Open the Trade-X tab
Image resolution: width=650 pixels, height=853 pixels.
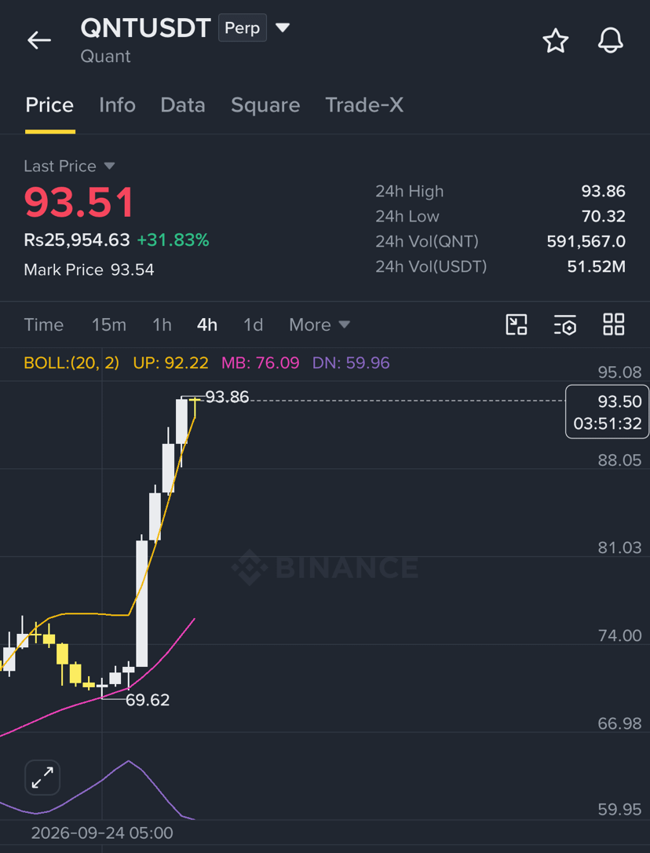364,105
